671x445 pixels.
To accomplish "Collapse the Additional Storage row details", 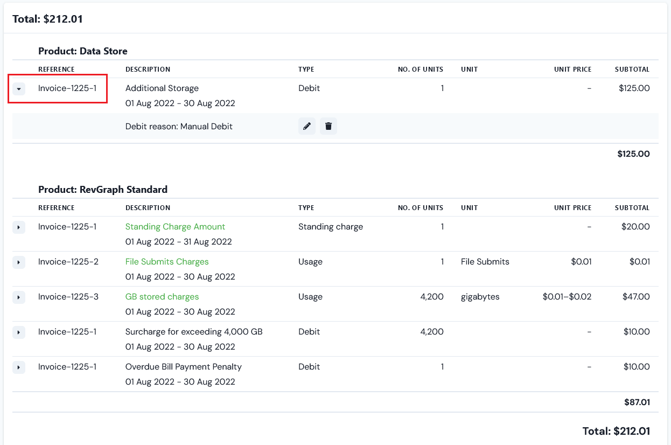I will pyautogui.click(x=18, y=88).
